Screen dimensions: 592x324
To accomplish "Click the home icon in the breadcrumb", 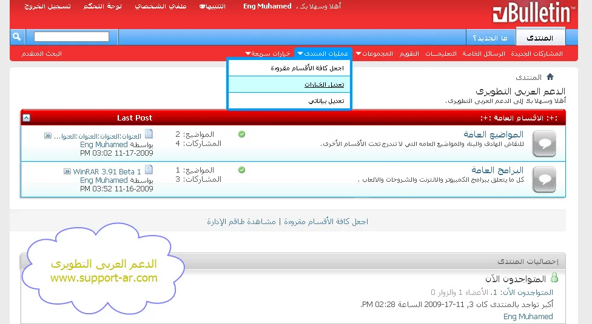I will coord(550,77).
